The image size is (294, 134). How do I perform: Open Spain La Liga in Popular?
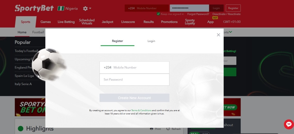(x=24, y=76)
